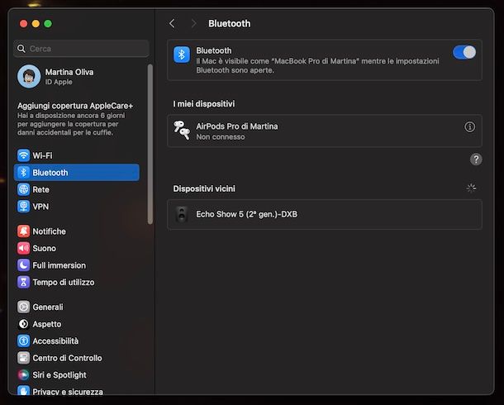504x405 pixels.
Task: Open the Suono sidebar label
Action: tap(45, 249)
